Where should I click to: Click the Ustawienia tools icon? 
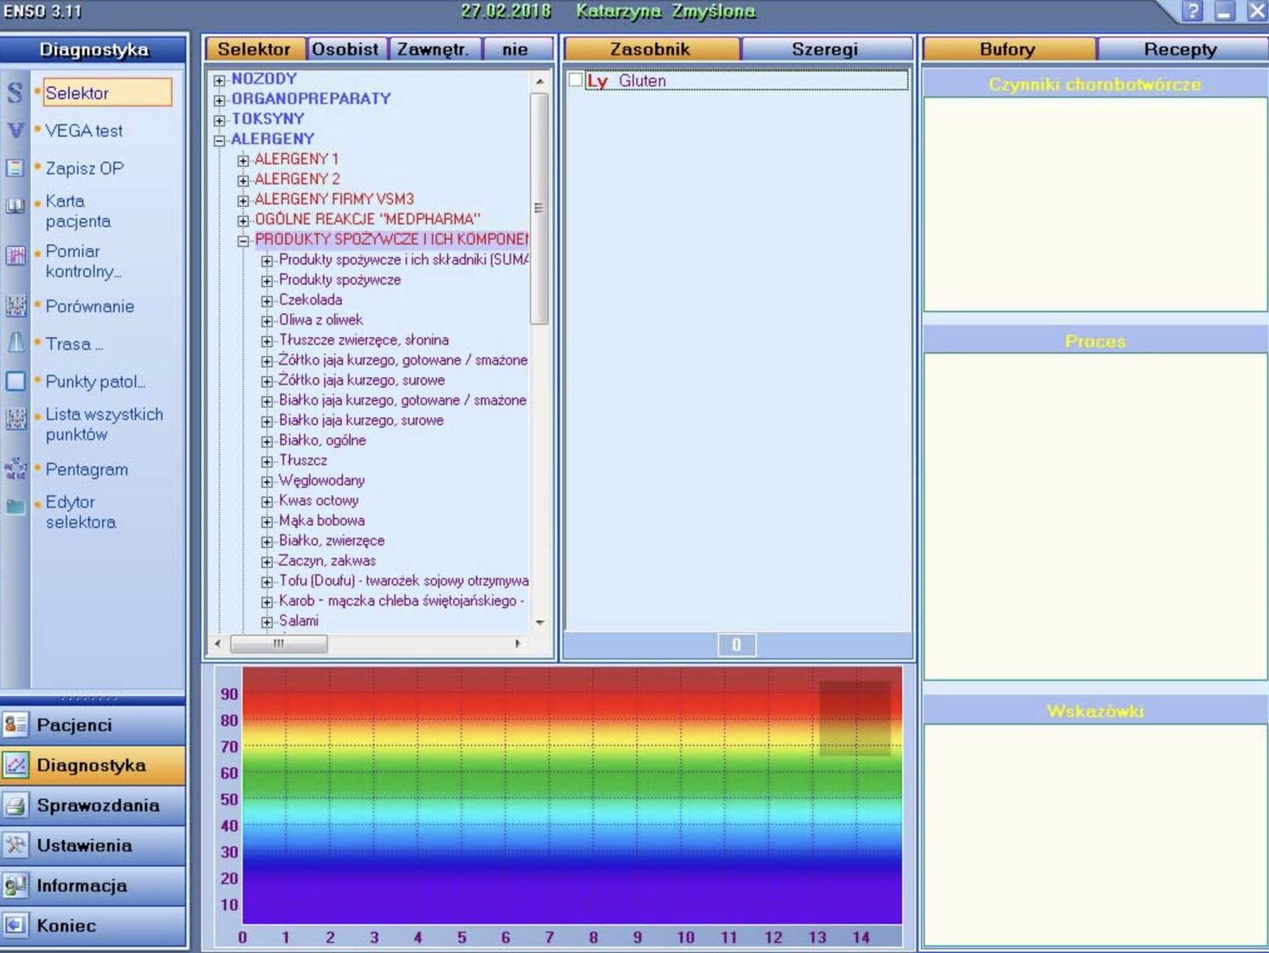(x=15, y=845)
